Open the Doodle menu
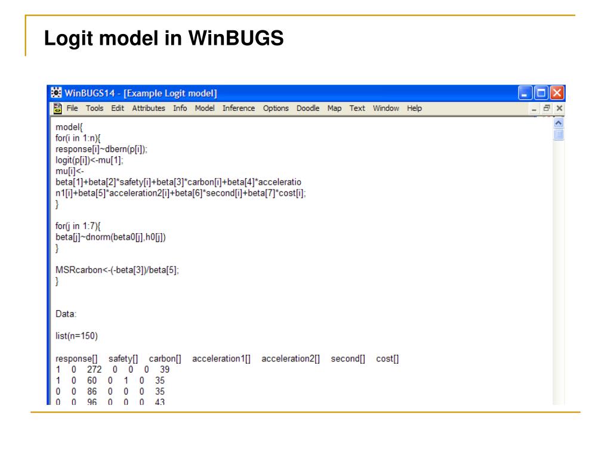The image size is (611, 458). tap(308, 109)
